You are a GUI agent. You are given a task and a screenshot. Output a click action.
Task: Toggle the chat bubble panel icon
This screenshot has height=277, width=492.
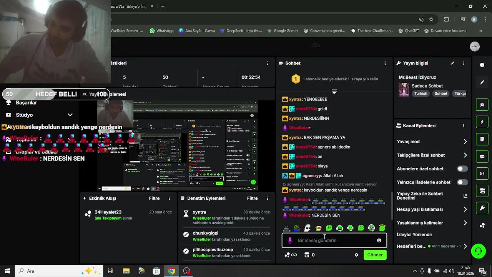click(482, 157)
